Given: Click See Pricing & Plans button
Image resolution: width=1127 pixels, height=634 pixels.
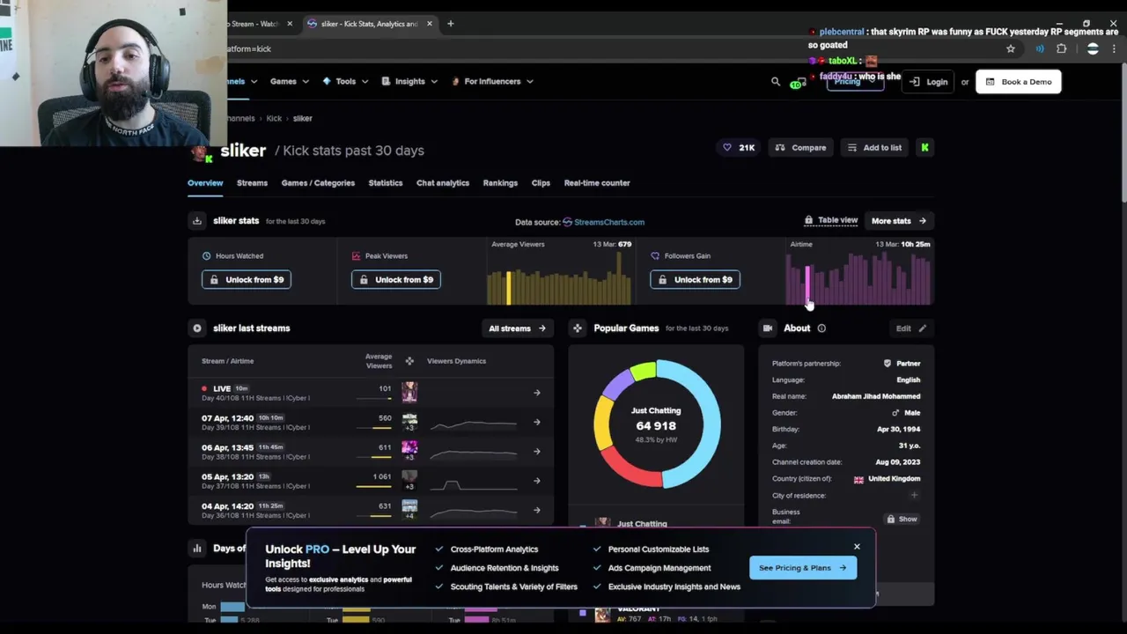Looking at the screenshot, I should 803,568.
